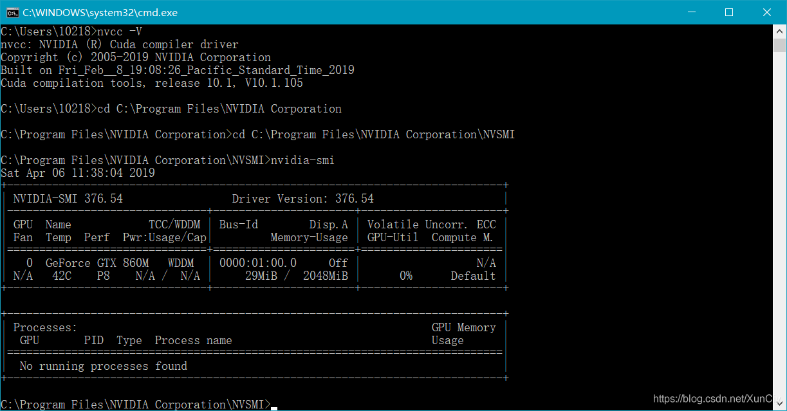
Task: Click the Compute mode 'Default' value
Action: coord(474,276)
